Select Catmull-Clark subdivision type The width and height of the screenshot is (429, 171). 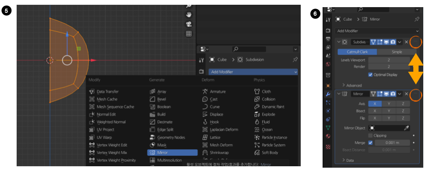357,52
